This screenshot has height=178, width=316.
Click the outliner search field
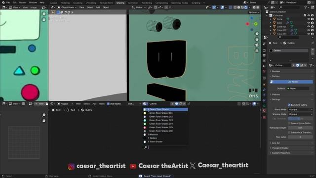pos(290,7)
